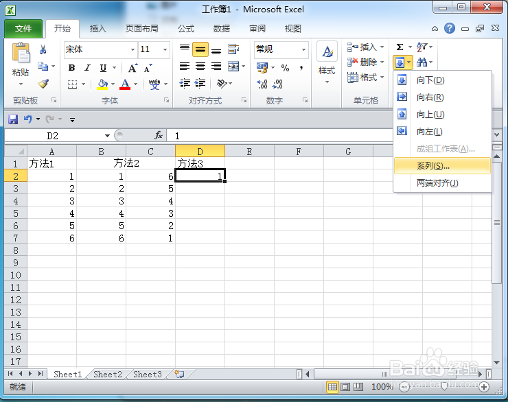The image size is (508, 402).
Task: Open 删除 cells dropdown
Action: tap(366, 62)
